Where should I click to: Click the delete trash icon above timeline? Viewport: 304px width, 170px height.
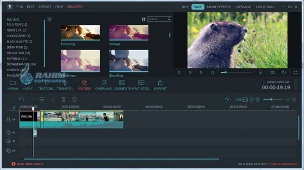64,99
